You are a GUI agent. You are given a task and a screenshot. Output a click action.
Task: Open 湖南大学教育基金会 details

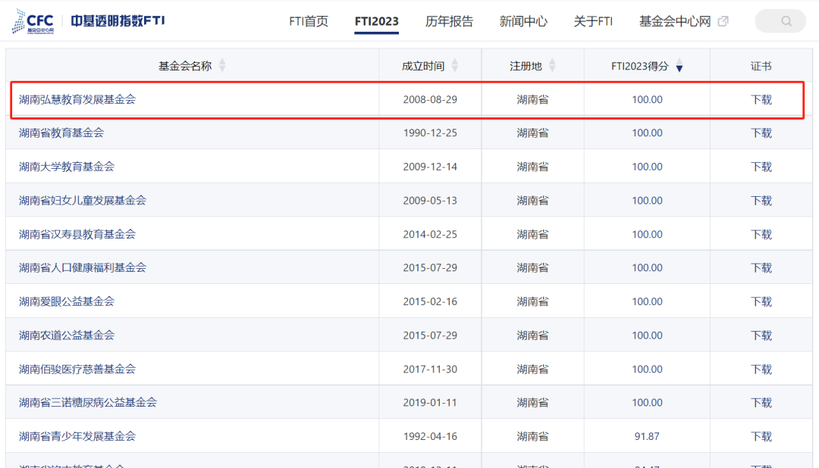coord(67,167)
